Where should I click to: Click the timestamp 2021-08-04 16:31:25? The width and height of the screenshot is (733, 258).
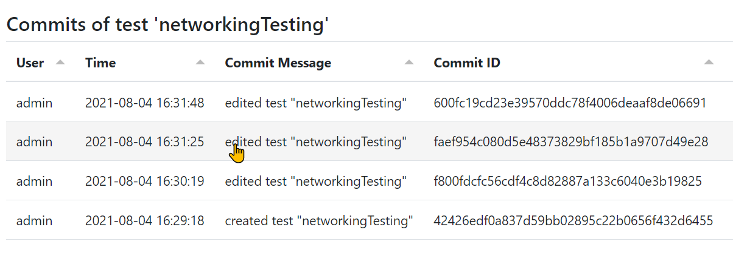145,142
